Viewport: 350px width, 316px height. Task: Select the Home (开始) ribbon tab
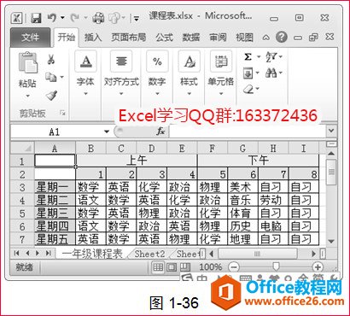tap(66, 38)
